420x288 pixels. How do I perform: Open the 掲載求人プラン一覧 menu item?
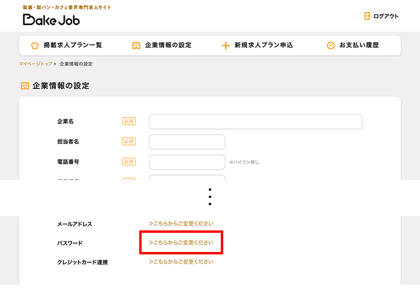[73, 46]
